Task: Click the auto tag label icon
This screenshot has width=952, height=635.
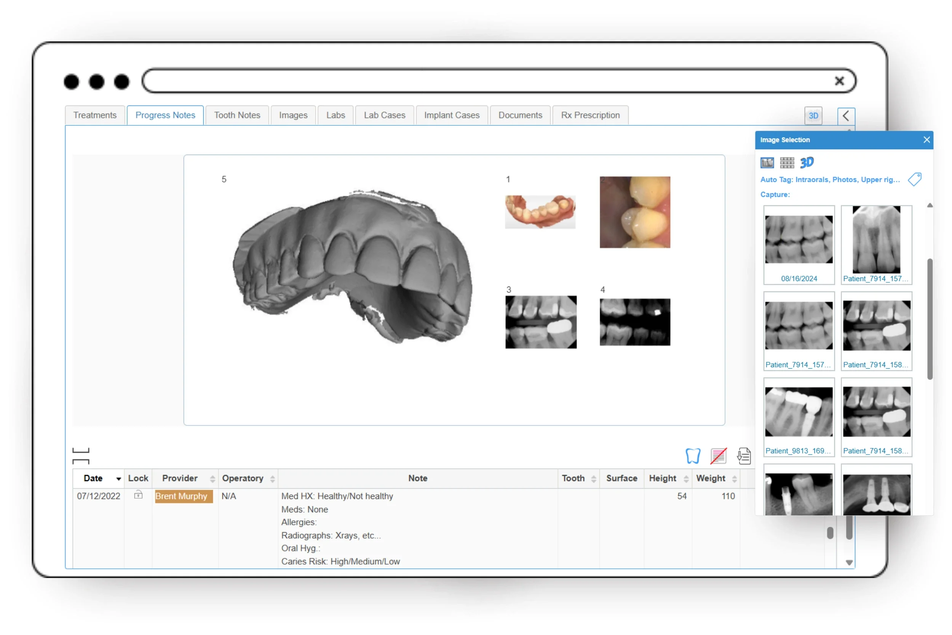Action: tap(914, 179)
